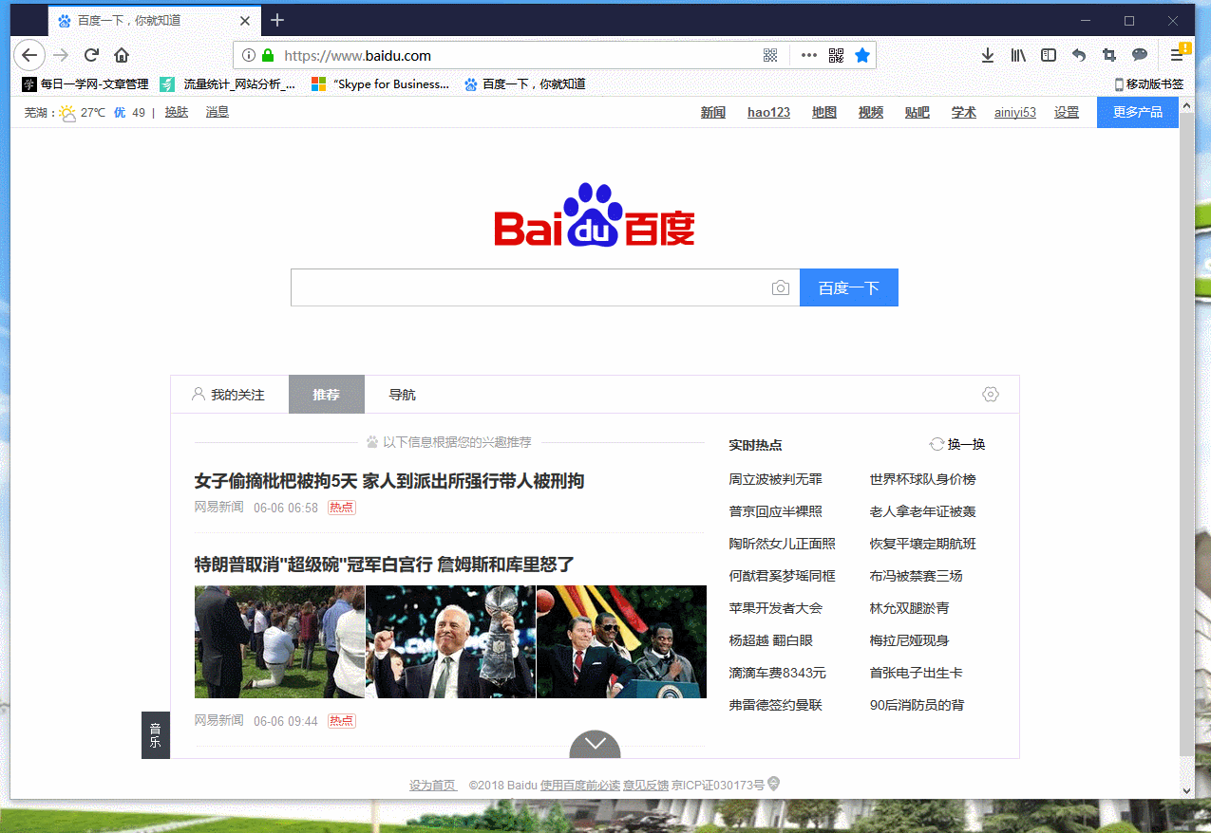Click the weather sun icon

coord(67,113)
